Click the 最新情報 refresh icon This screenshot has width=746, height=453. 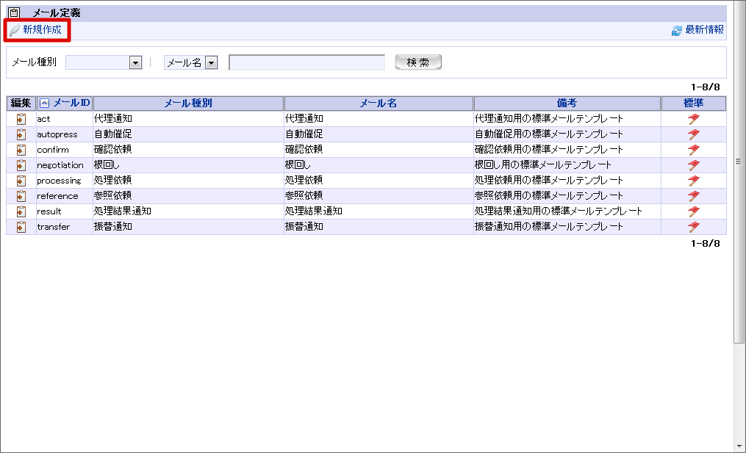tap(676, 31)
